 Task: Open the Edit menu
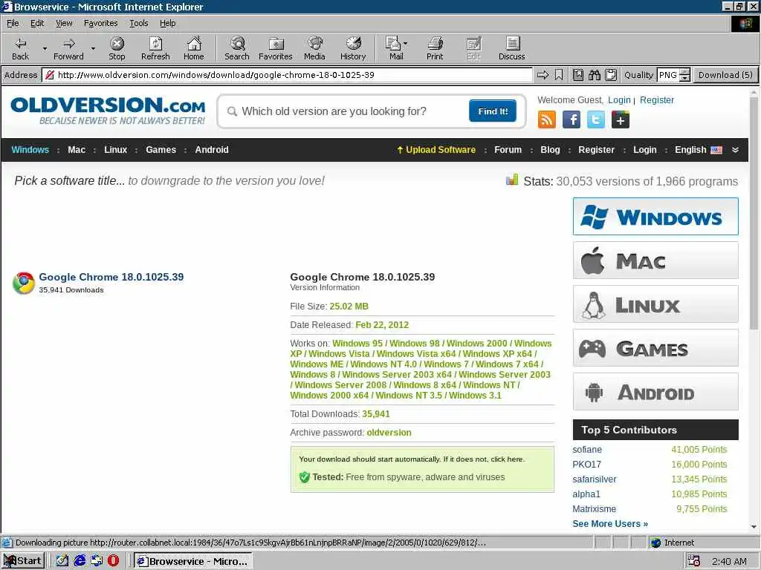pyautogui.click(x=37, y=23)
